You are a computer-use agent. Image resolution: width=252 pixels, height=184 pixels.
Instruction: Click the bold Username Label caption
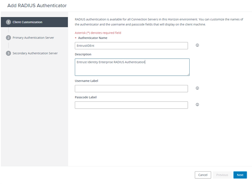[x=86, y=81]
